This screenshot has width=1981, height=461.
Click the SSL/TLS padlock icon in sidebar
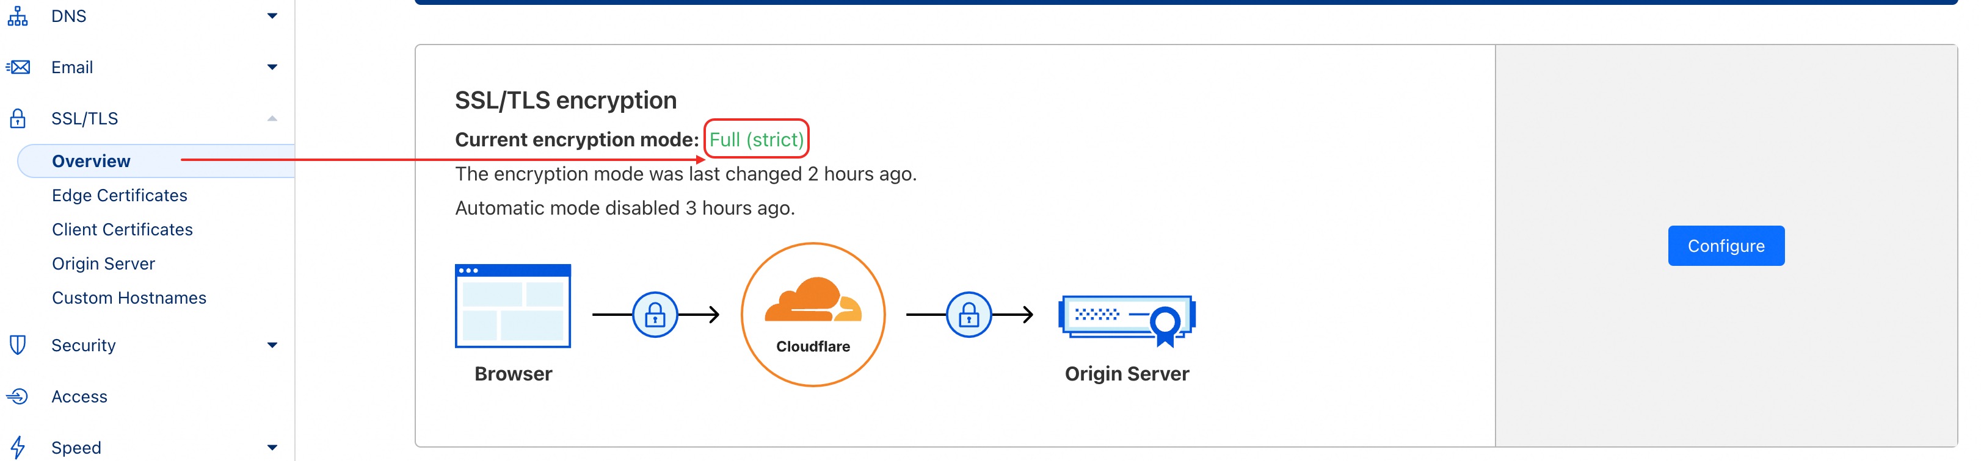pyautogui.click(x=18, y=118)
